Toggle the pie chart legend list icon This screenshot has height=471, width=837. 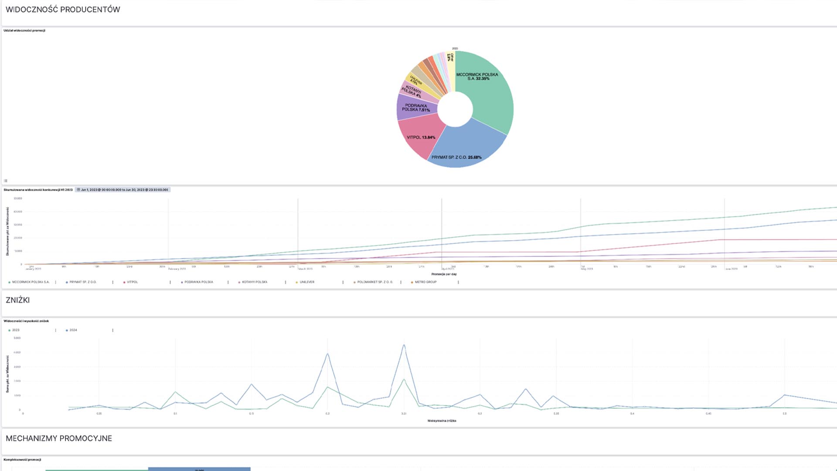coord(6,181)
